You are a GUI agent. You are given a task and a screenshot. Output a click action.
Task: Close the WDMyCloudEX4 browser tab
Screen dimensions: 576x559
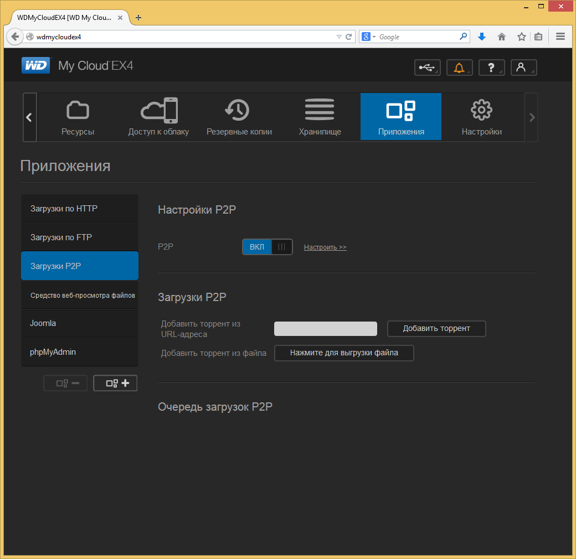pyautogui.click(x=120, y=18)
